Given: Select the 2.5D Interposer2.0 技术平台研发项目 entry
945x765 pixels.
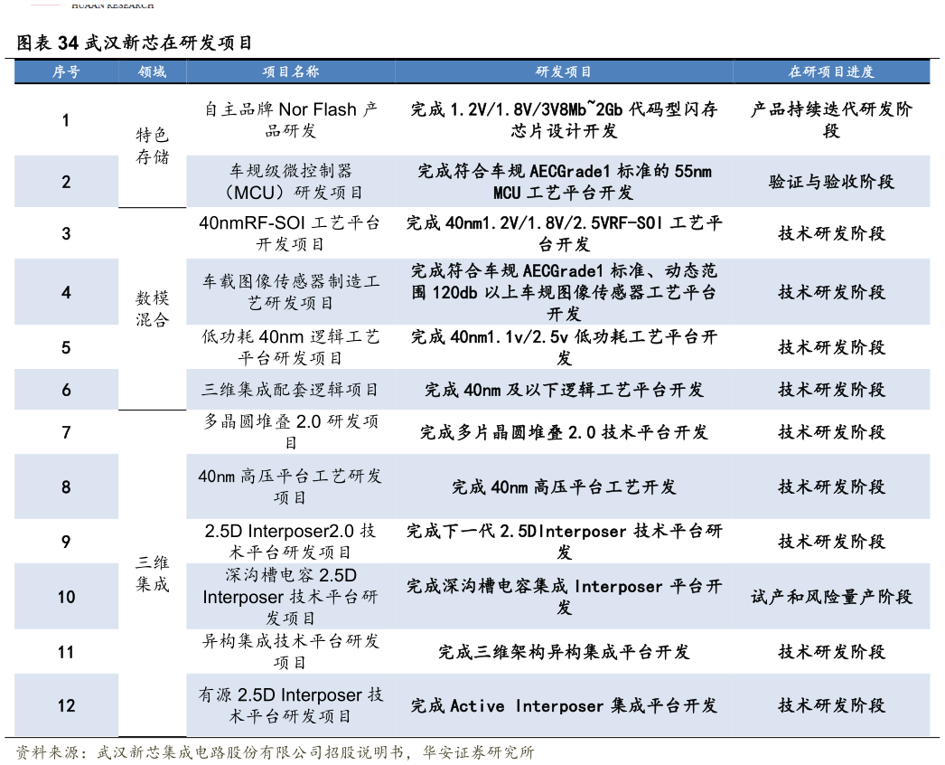Looking at the screenshot, I should pos(289,541).
